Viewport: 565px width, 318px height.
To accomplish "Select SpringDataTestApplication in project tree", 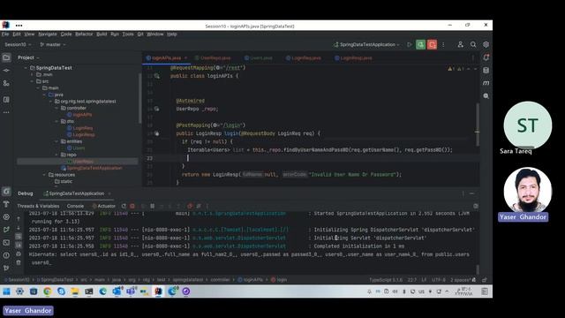I will point(92,168).
